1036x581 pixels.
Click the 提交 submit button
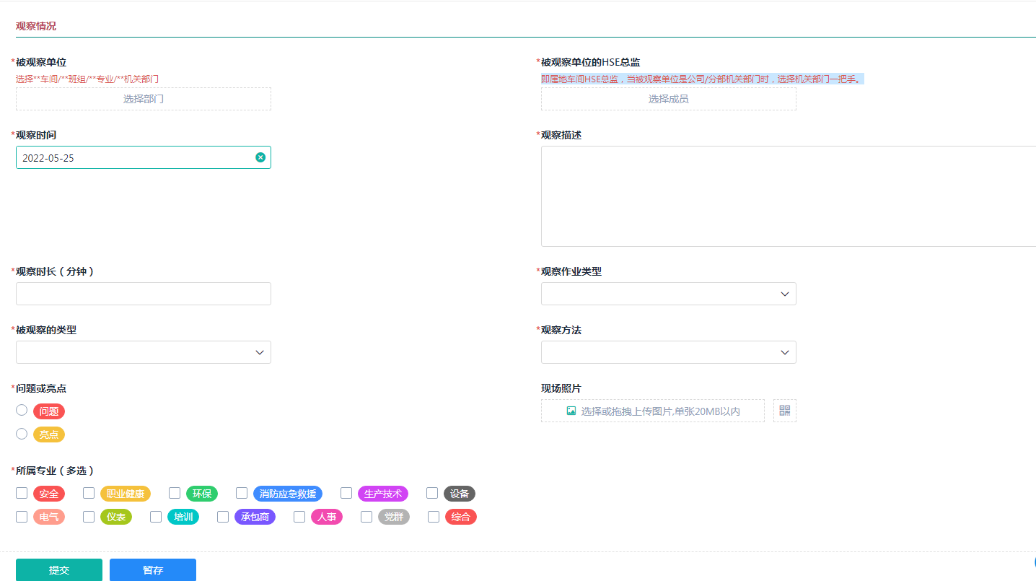(x=59, y=569)
